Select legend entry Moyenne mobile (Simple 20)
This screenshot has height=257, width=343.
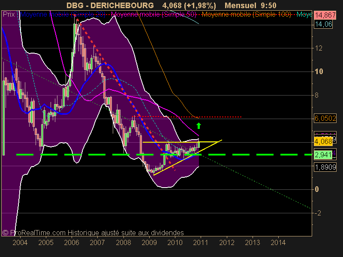point(63,15)
